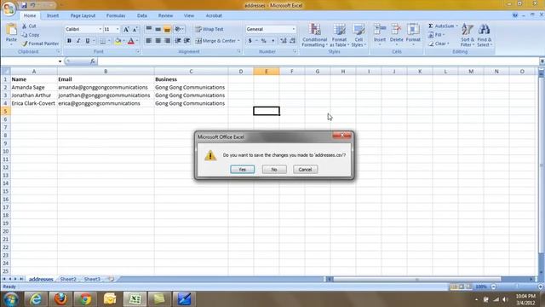This screenshot has height=307, width=545.
Task: Click the Wrap Text button
Action: coord(209,29)
